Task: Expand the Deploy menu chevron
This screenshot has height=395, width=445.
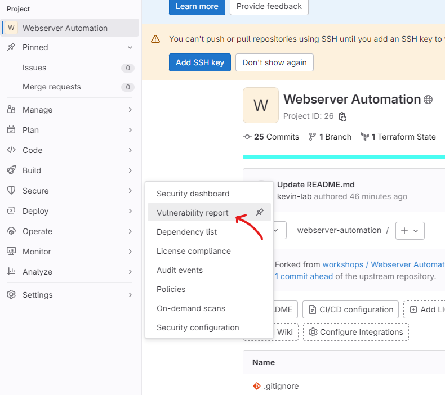Action: 130,211
